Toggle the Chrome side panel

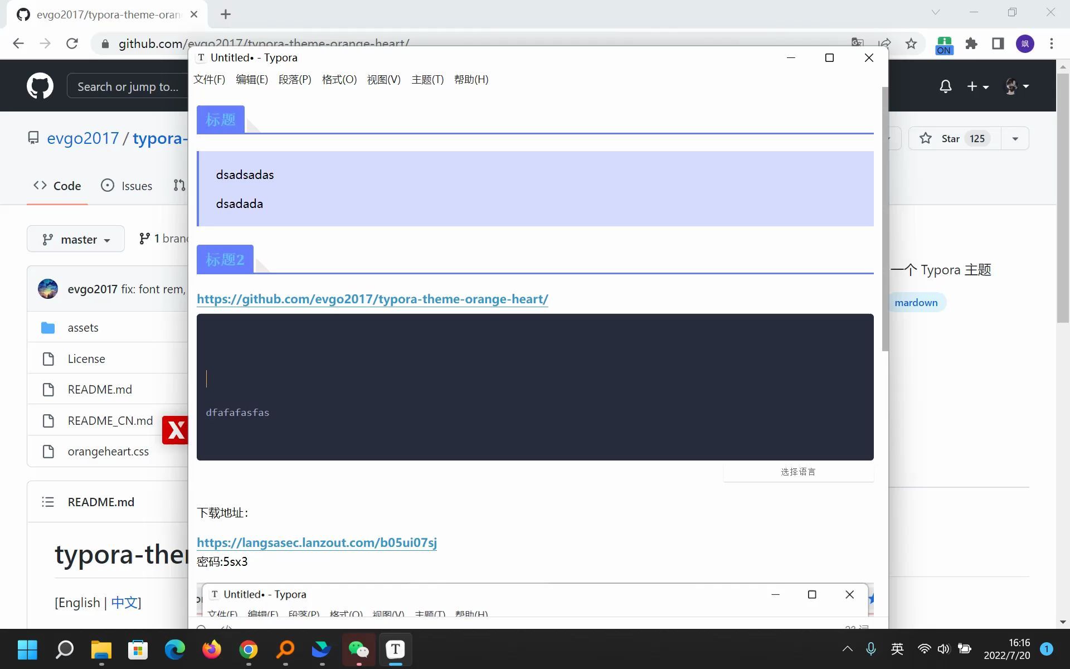pos(998,43)
